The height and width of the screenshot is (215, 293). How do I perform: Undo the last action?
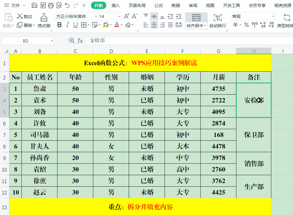[67, 5]
